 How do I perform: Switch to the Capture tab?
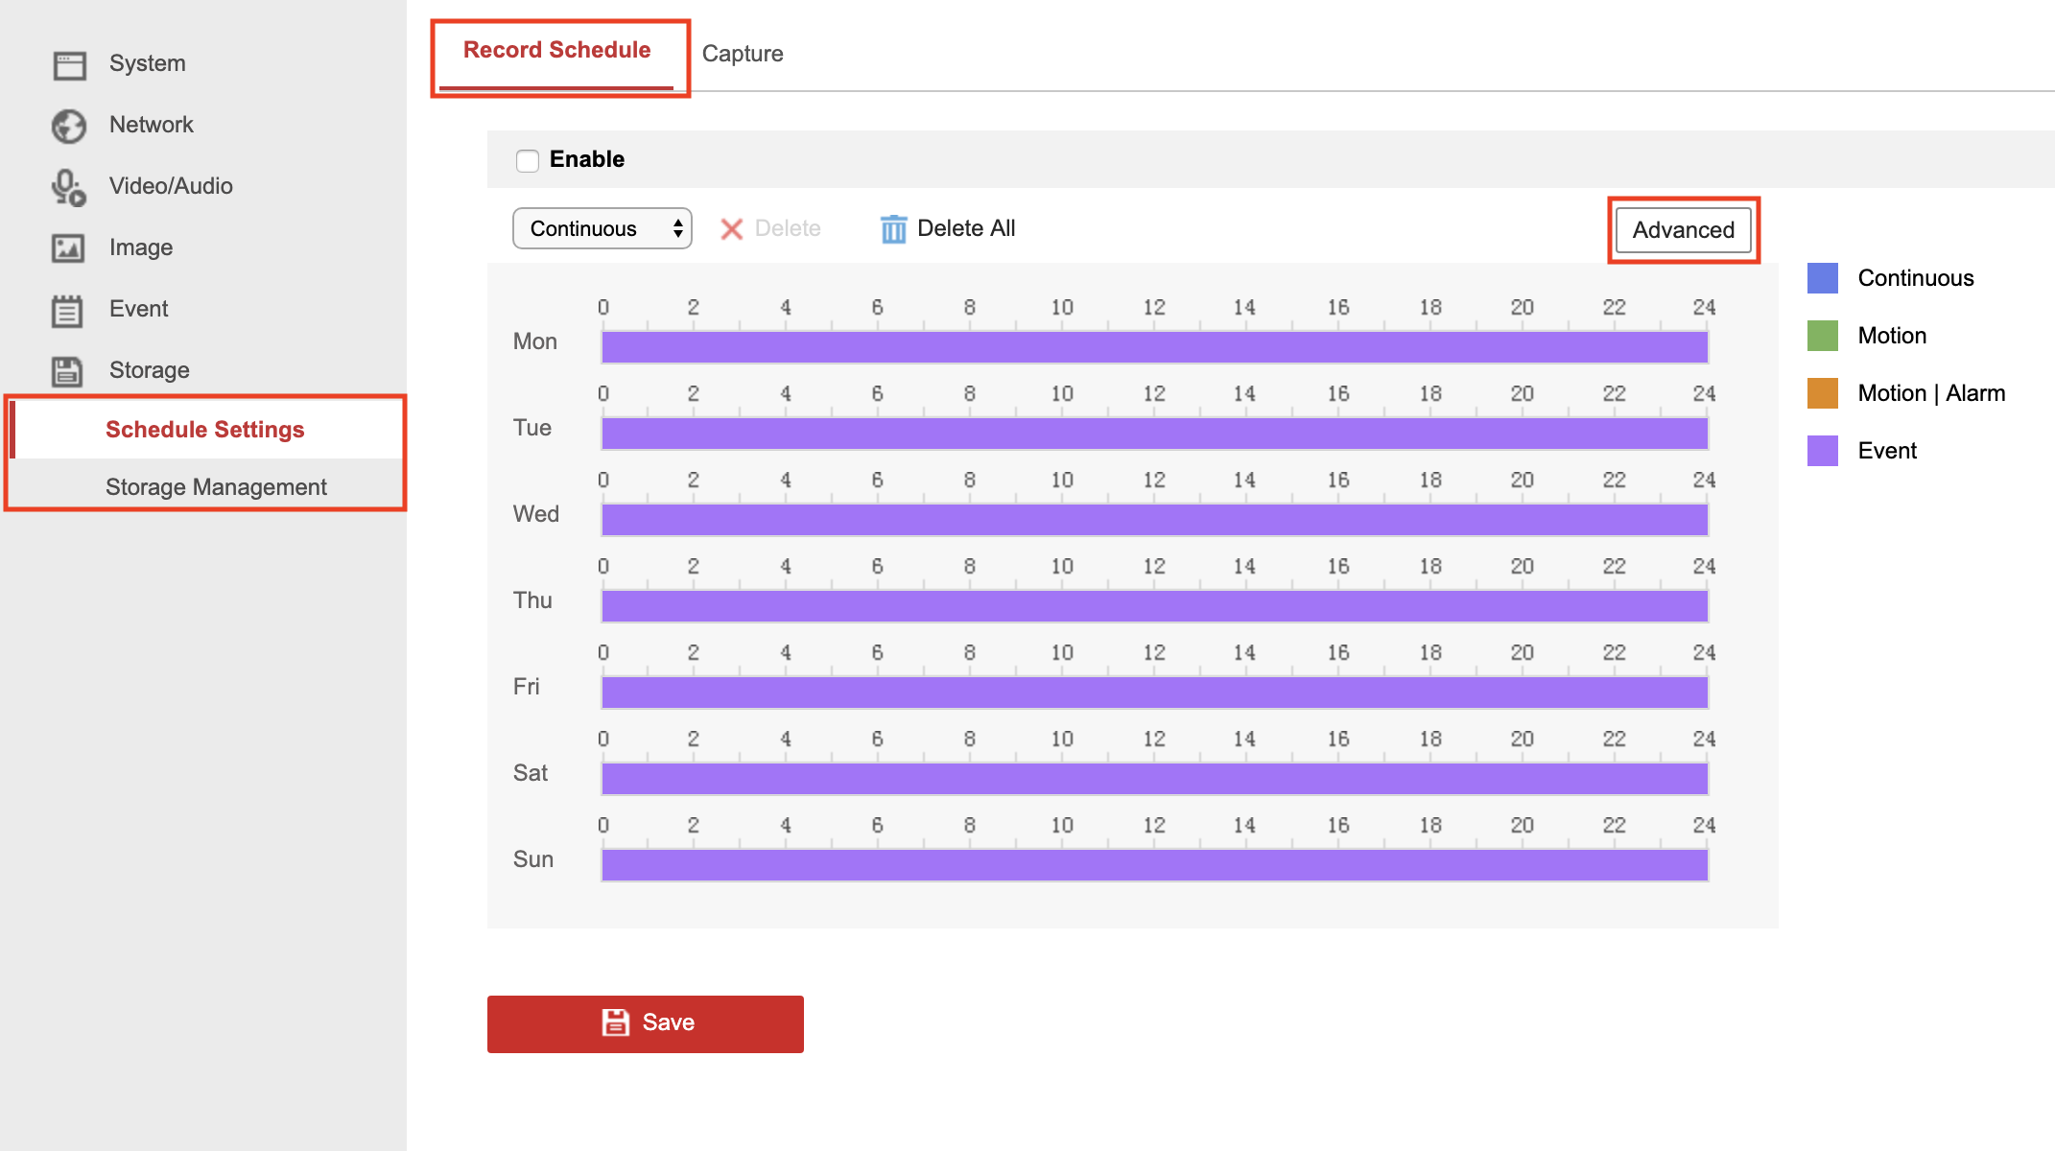742,54
